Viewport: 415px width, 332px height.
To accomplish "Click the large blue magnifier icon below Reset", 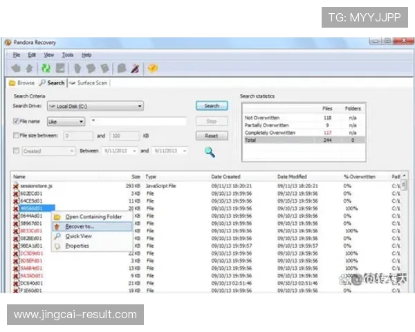I will (210, 152).
